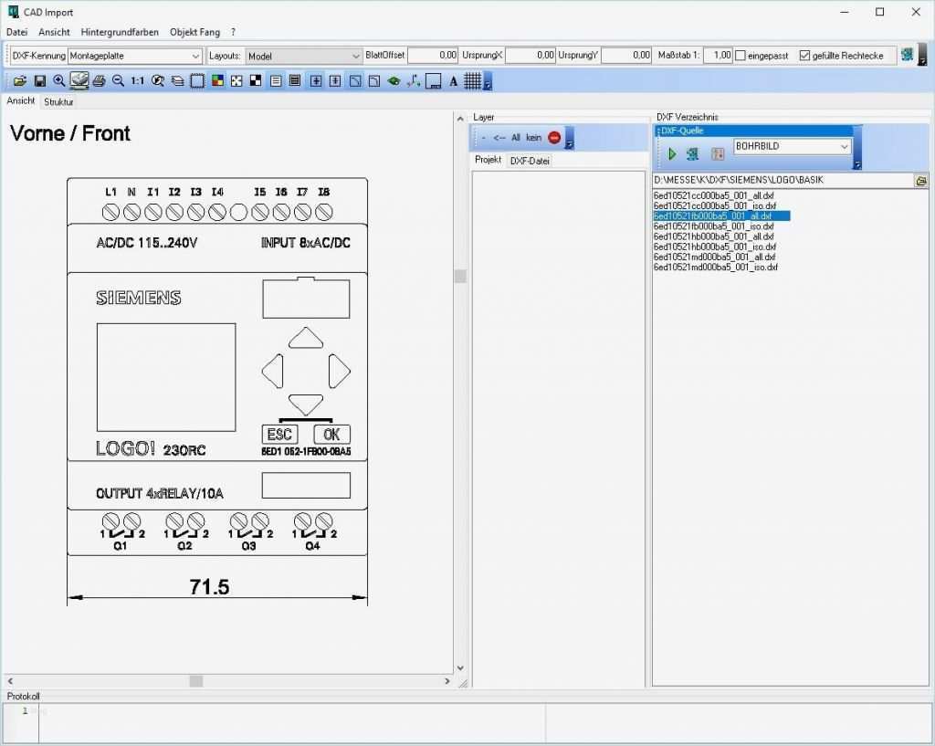This screenshot has width=935, height=746.
Task: Select the DXF-Datei tab
Action: click(530, 161)
